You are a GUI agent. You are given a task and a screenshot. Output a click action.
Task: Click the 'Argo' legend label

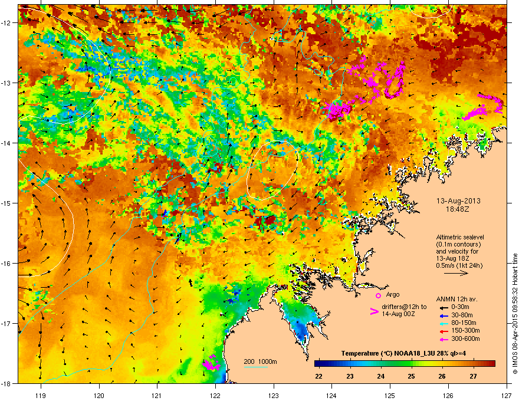(x=393, y=294)
